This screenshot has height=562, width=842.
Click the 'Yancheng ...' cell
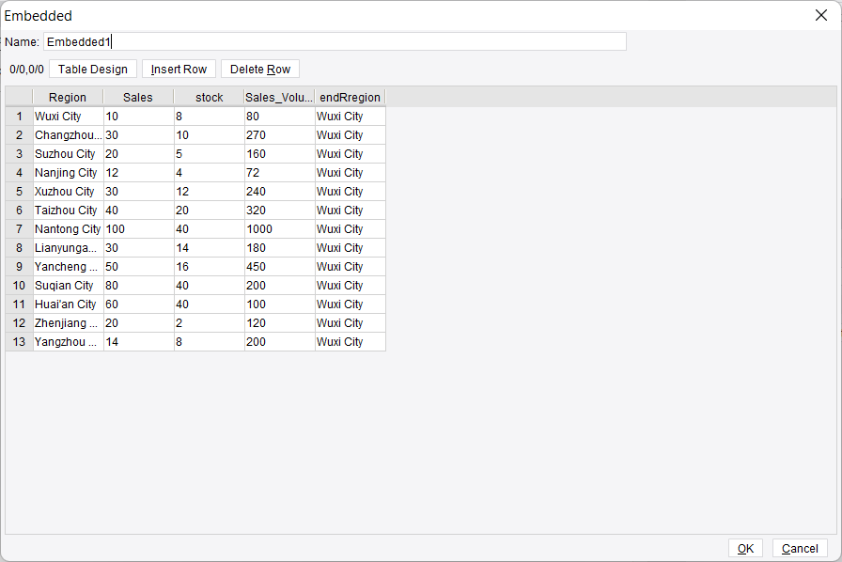click(x=69, y=267)
